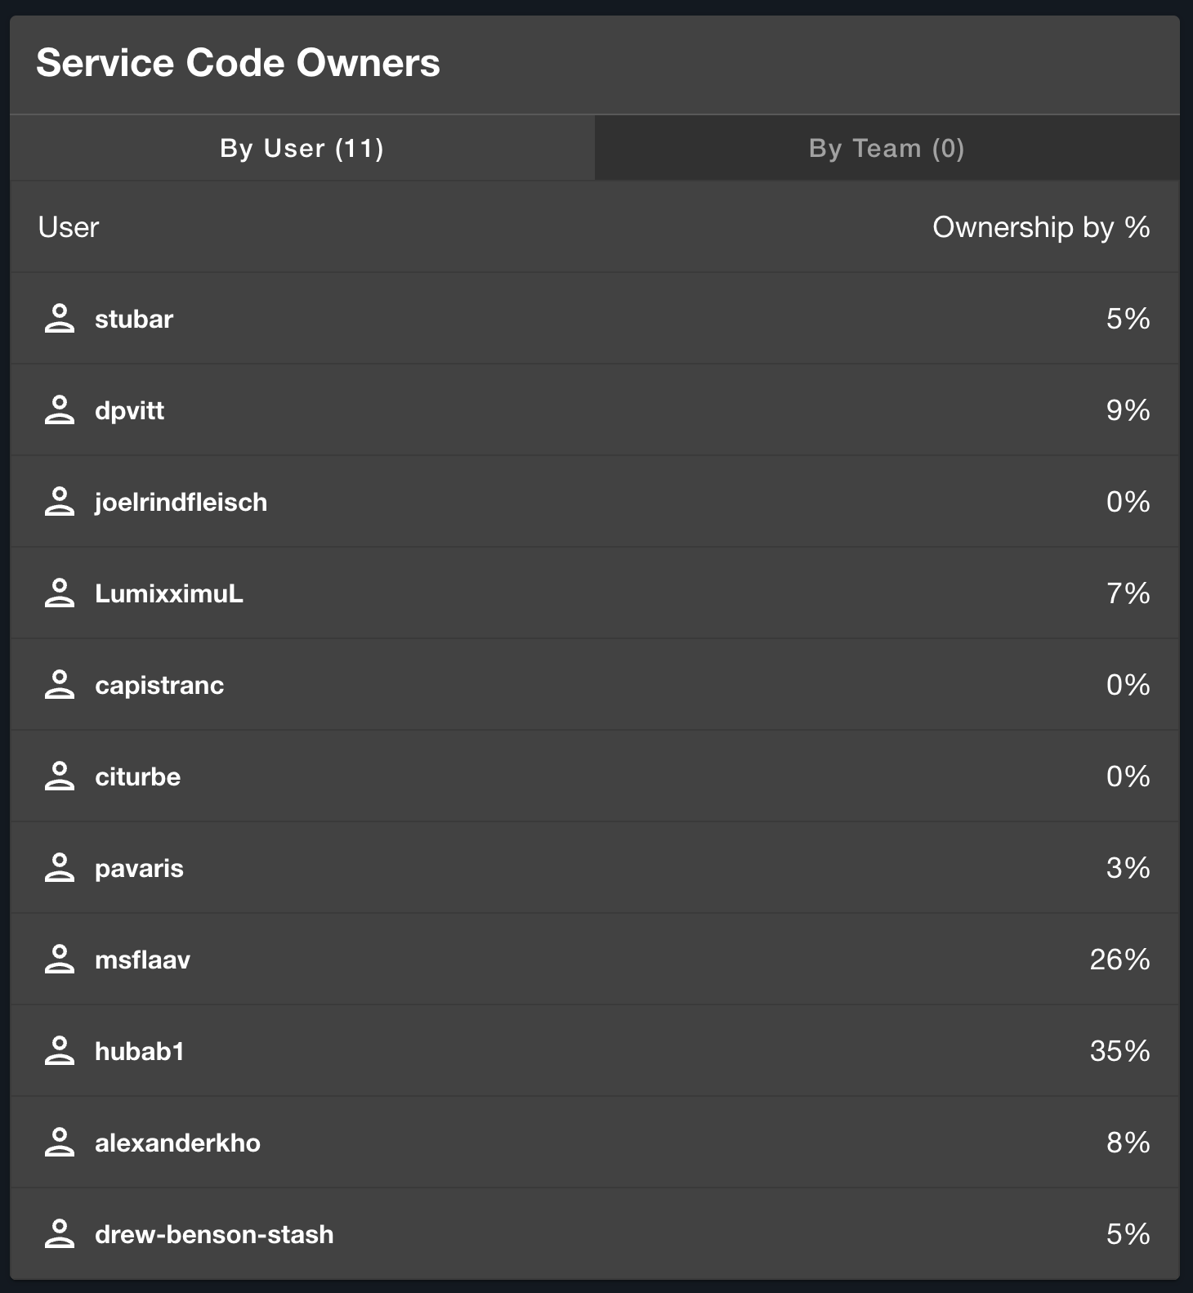Click the user icon beside dpvitt
Viewport: 1193px width, 1293px height.
pyautogui.click(x=59, y=410)
